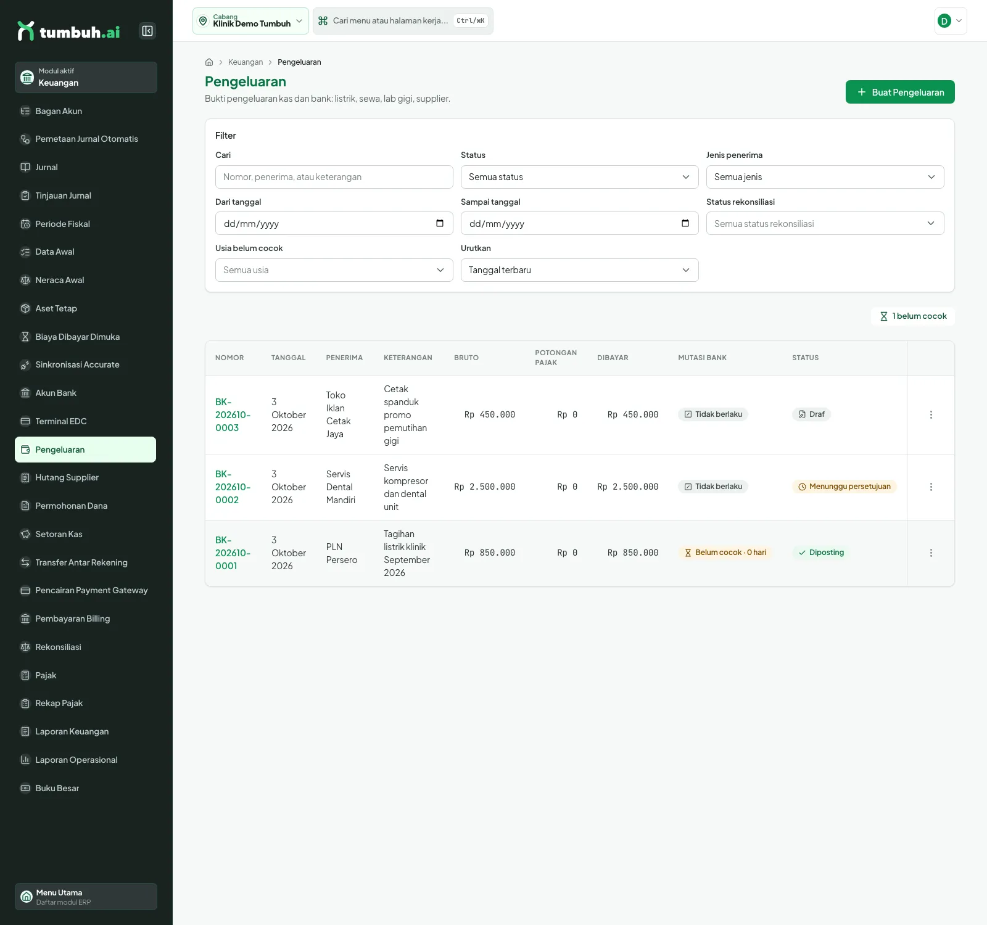The width and height of the screenshot is (987, 925).
Task: Click the Bagan Akun sidebar icon
Action: (25, 111)
